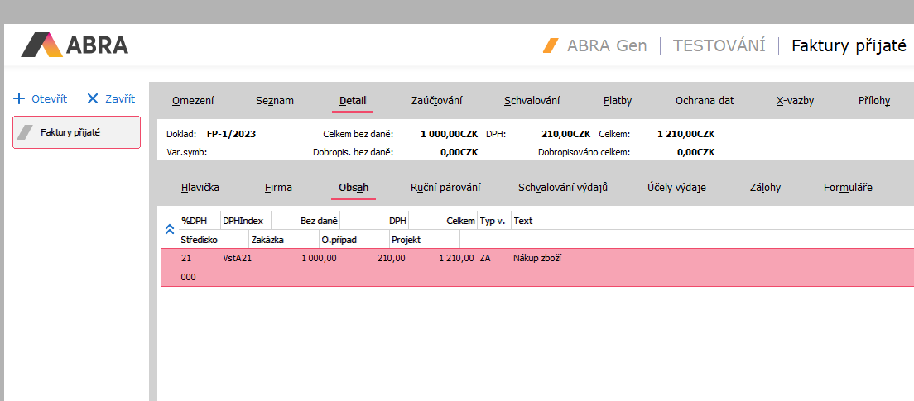Open the Seznam tab
914x401 pixels.
point(273,101)
